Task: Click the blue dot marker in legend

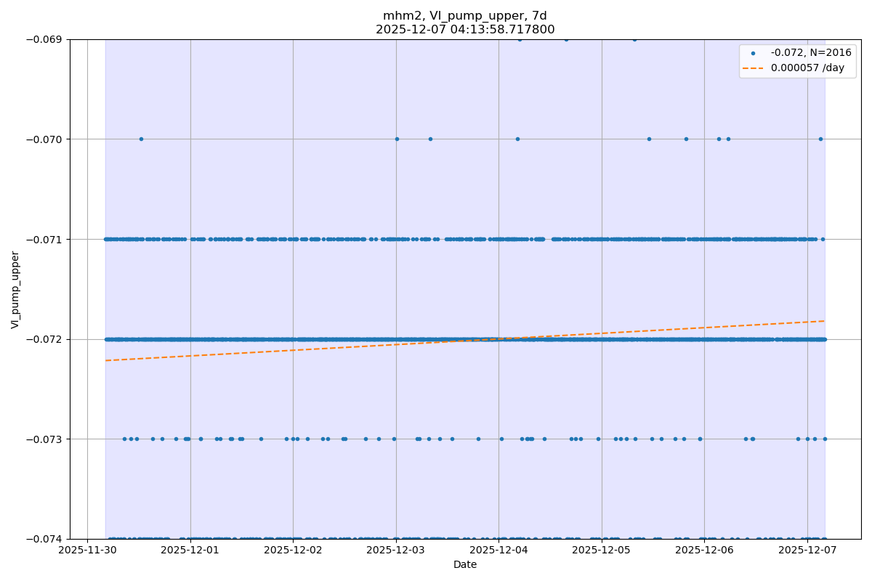Action: coord(753,53)
